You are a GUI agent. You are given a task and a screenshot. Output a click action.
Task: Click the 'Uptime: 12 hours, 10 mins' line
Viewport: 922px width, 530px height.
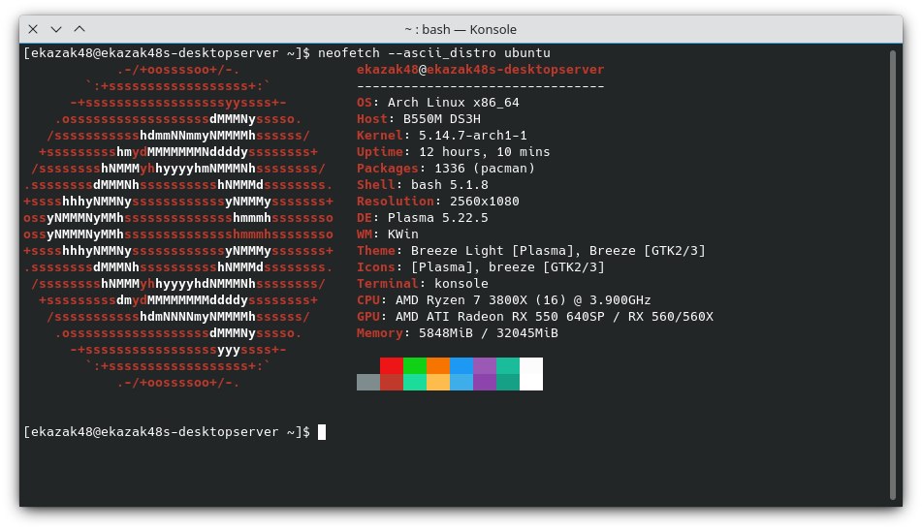454,151
